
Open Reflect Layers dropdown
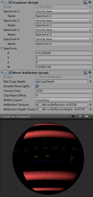click(x=64, y=100)
